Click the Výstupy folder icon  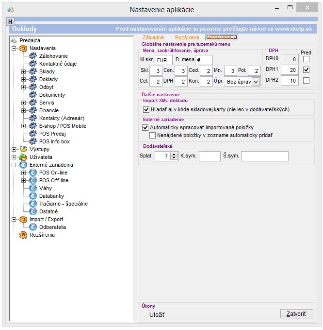click(x=23, y=149)
